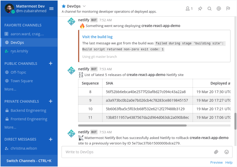Click status icon beside christina.wilson

(7, 148)
